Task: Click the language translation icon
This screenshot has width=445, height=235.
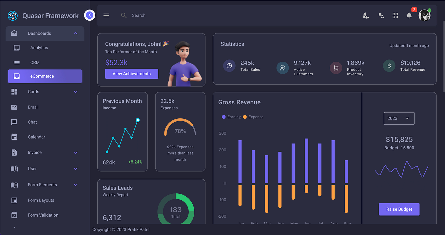Action: point(381,15)
